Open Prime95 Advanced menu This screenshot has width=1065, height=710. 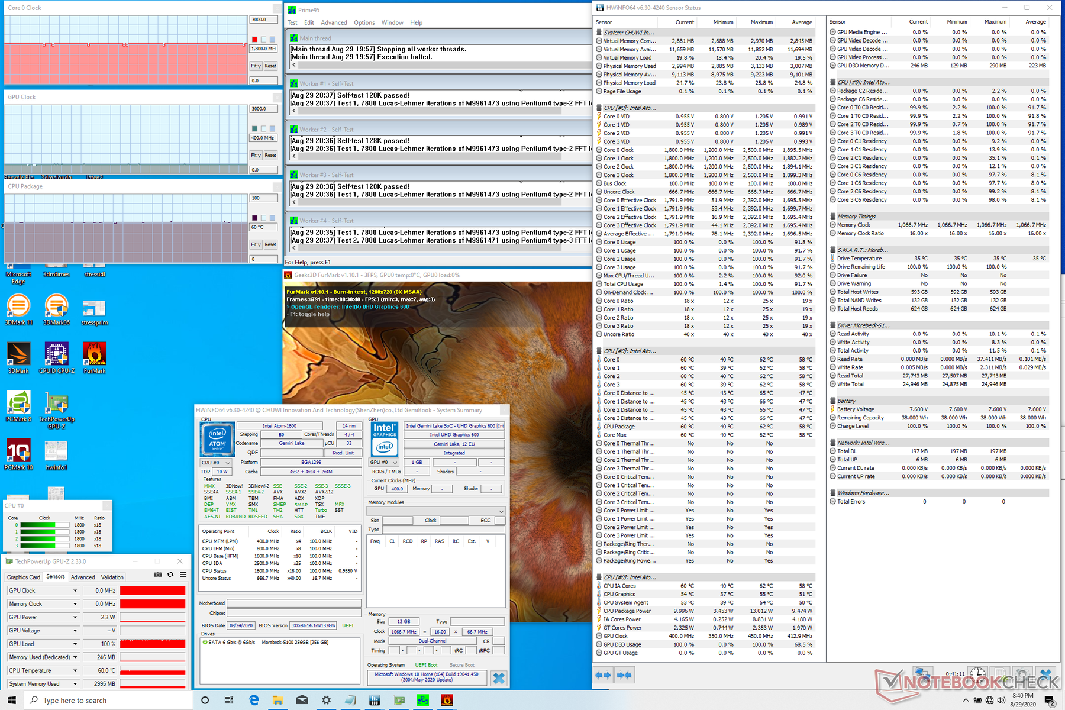(334, 22)
